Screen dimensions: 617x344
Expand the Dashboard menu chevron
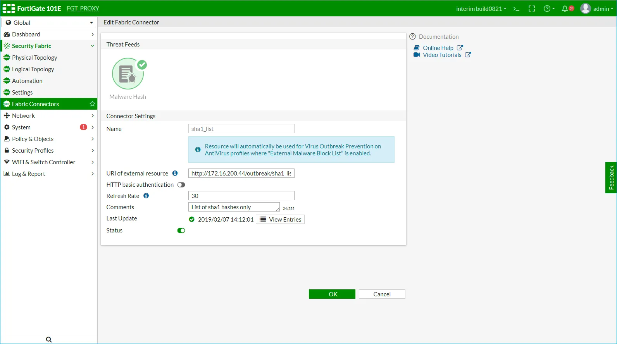point(93,34)
